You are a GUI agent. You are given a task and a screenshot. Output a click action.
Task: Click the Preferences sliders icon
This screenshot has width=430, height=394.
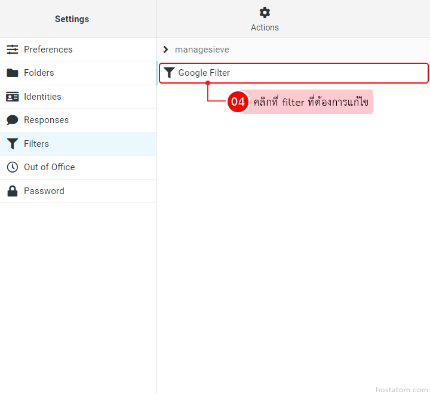pos(13,50)
